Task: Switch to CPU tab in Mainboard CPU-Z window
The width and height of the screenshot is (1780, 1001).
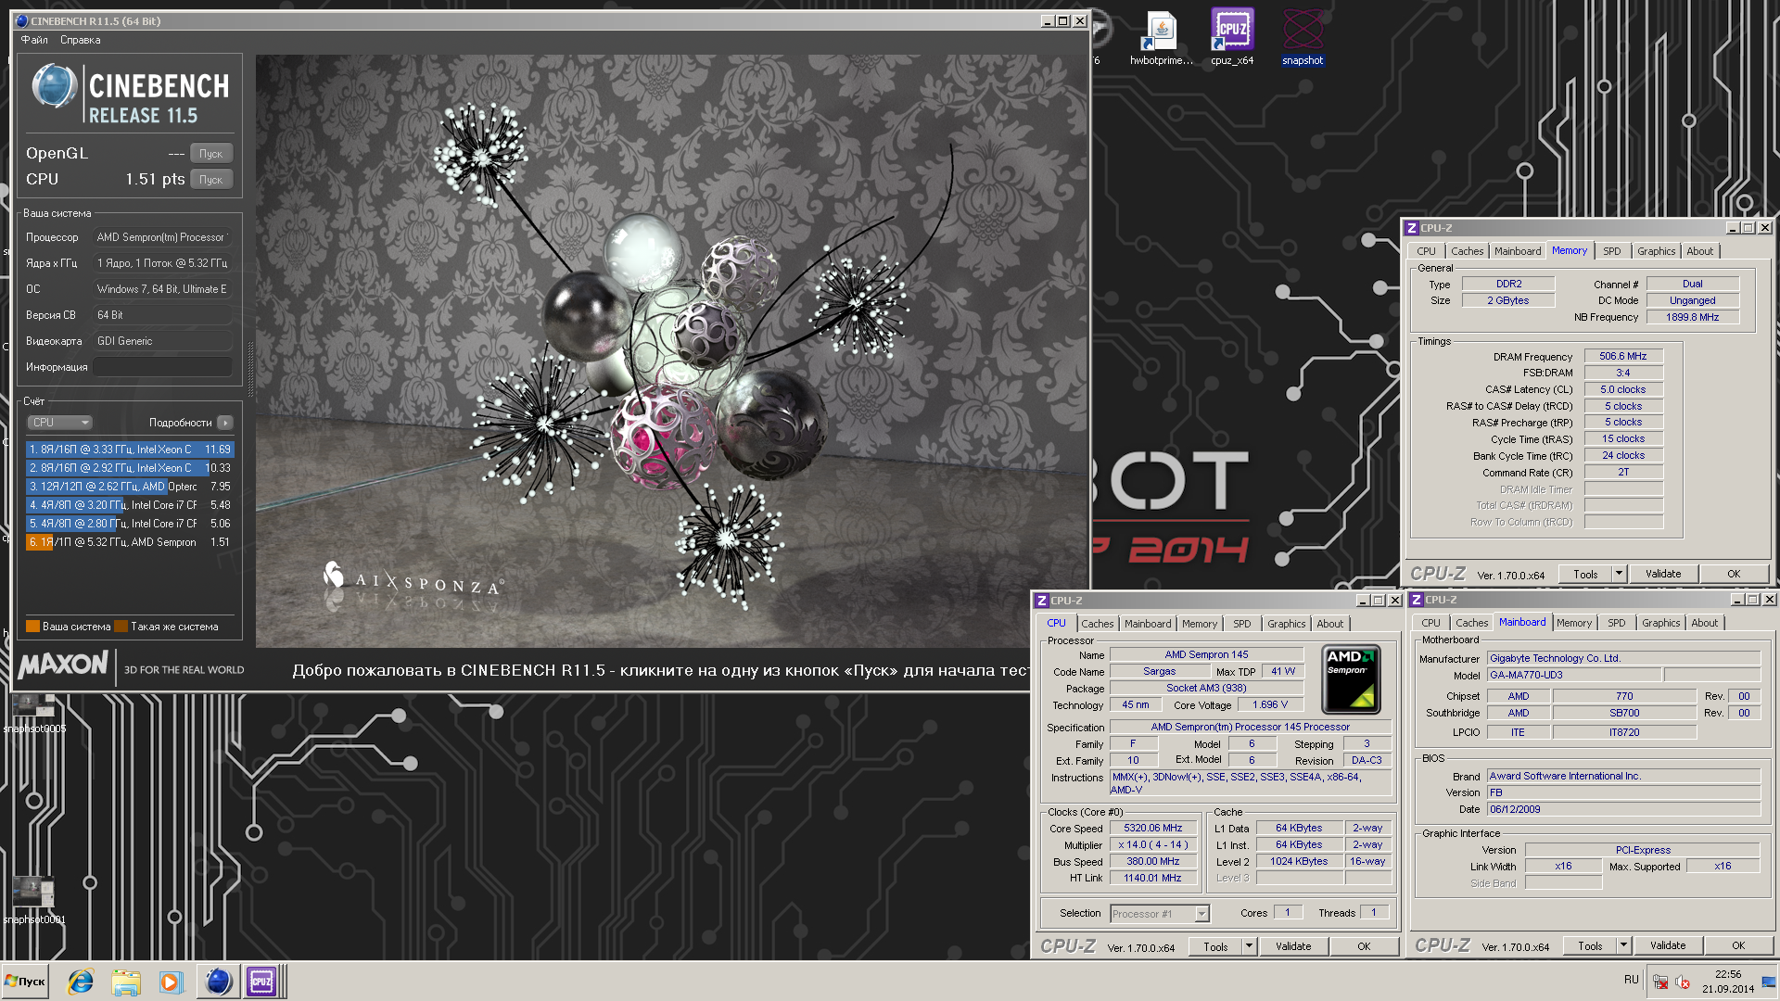Action: 1430,623
